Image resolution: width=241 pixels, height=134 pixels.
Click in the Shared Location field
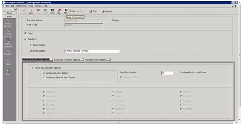pos(92,51)
